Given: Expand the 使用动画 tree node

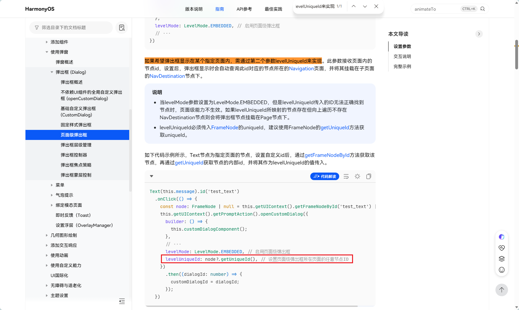Looking at the screenshot, I should click(47, 255).
